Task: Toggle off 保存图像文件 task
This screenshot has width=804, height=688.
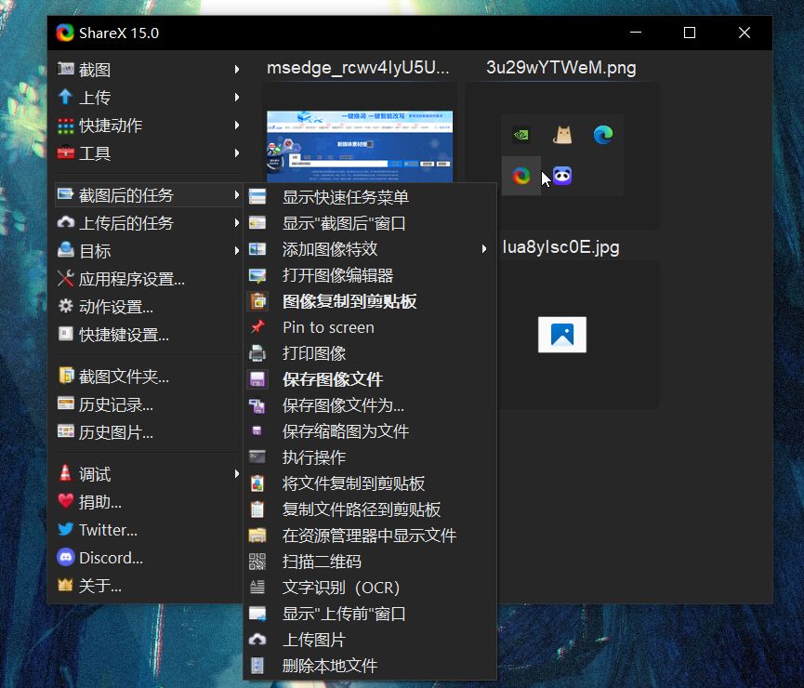Action: tap(370, 379)
